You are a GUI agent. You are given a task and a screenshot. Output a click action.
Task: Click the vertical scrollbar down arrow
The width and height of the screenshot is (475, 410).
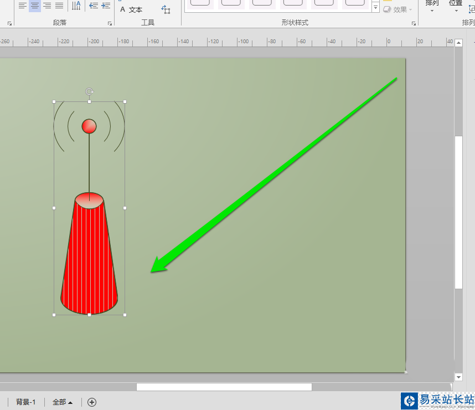pos(458,377)
